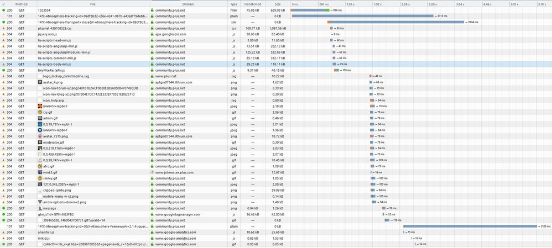552x248 pixels.
Task: Click the status column checkmark header
Action: (4, 4)
